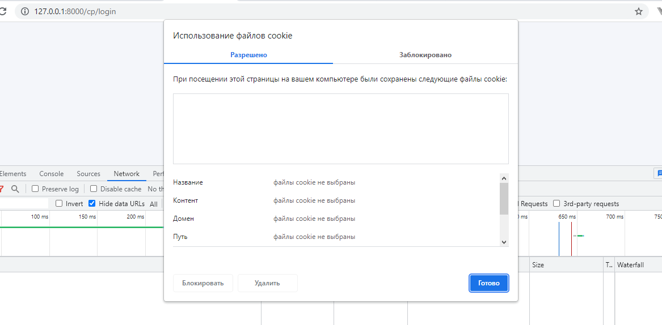662x325 pixels.
Task: Click the Удалить button
Action: tap(267, 283)
